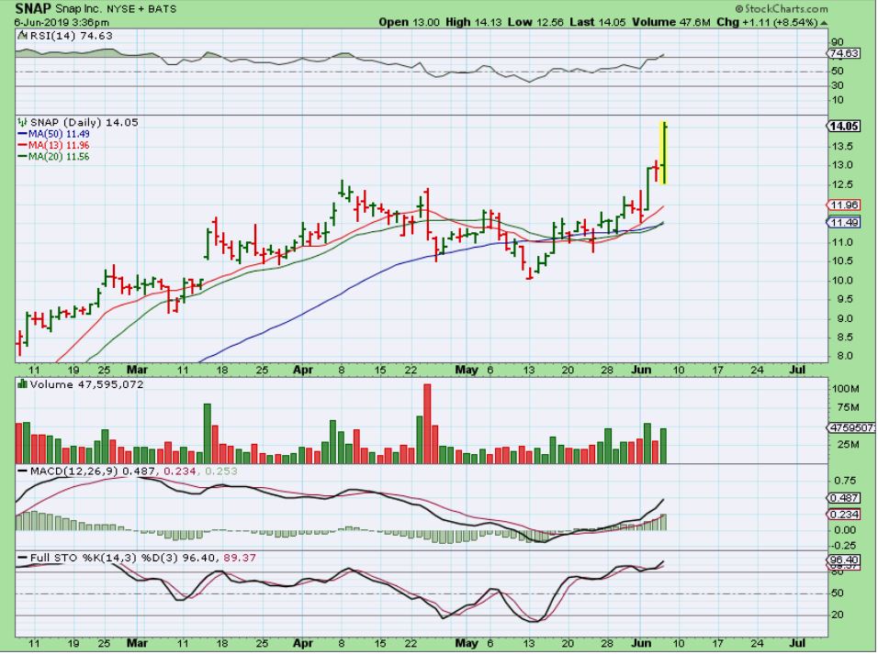The width and height of the screenshot is (878, 654).
Task: Click the Volume 47.6M value in header
Action: click(671, 22)
